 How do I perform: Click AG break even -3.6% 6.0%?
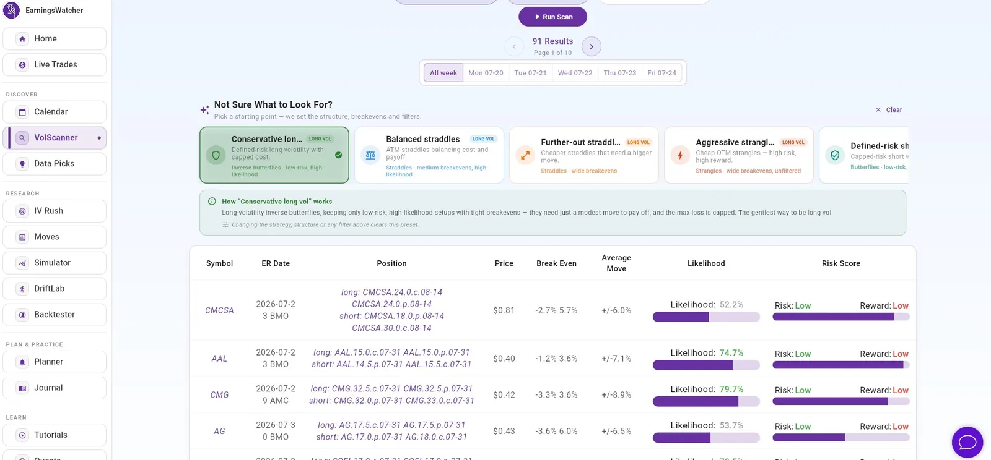pos(556,432)
